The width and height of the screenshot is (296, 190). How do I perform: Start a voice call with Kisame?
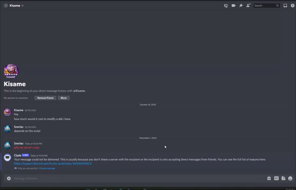tap(226, 6)
